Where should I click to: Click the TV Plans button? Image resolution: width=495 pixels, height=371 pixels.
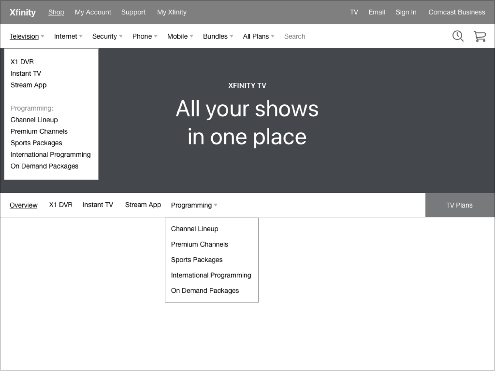(x=459, y=205)
